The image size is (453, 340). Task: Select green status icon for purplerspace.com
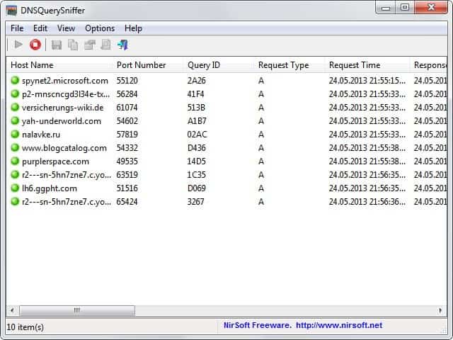coord(15,161)
